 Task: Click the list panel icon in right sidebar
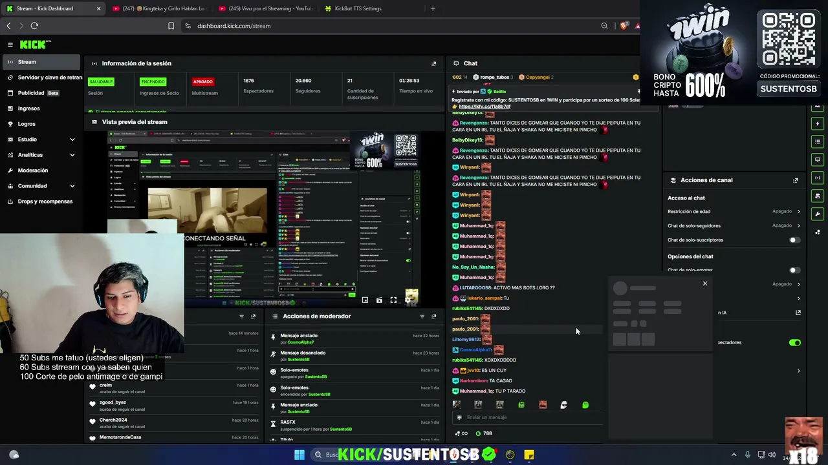tap(818, 141)
